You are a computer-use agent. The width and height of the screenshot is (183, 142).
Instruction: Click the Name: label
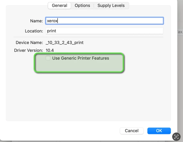pyautogui.click(x=37, y=21)
